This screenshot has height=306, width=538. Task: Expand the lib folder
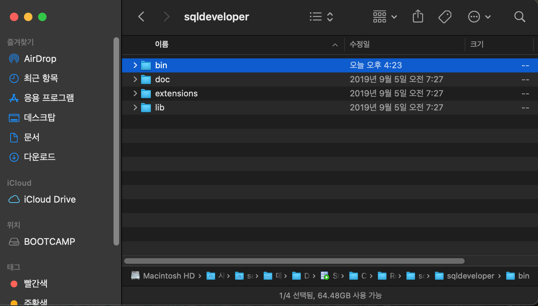[x=135, y=107]
